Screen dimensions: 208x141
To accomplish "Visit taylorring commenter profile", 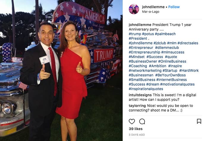I will [137, 106].
